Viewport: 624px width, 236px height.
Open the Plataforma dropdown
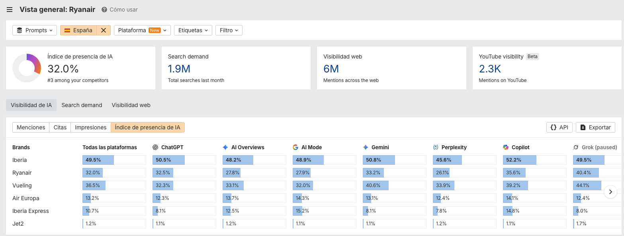(x=142, y=30)
